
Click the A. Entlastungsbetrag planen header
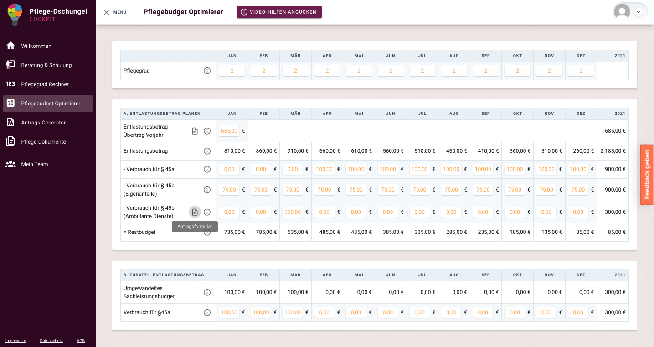(162, 114)
